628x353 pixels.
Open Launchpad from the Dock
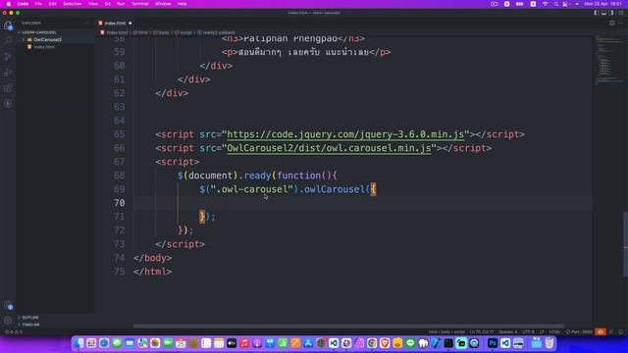click(x=91, y=343)
